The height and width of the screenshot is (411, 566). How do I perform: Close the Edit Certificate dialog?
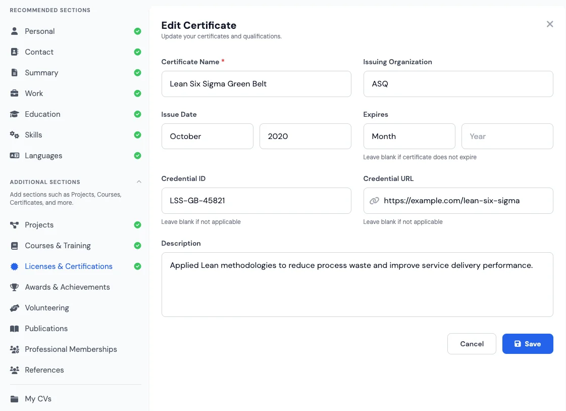550,24
